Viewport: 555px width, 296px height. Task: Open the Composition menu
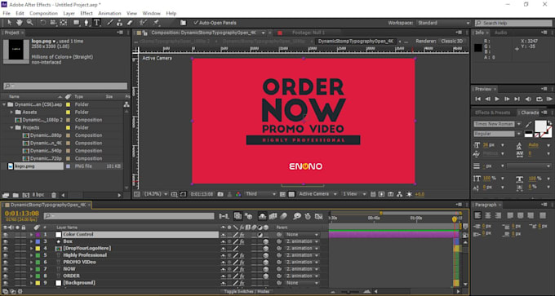coord(43,13)
